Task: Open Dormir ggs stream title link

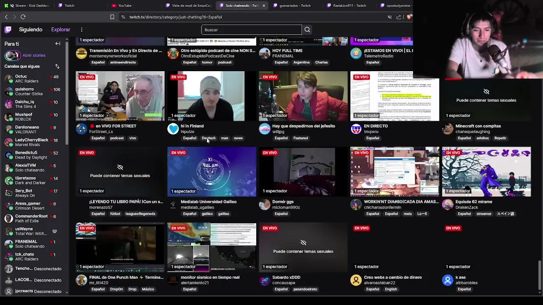Action: point(283,202)
